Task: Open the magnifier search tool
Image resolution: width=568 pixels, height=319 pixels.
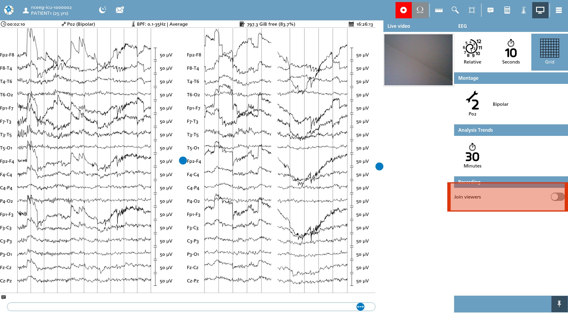Action: click(x=455, y=10)
